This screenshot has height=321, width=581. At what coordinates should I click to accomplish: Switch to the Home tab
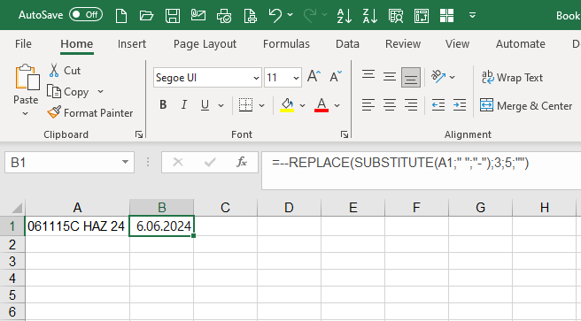click(x=77, y=43)
